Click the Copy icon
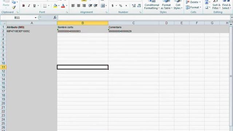This screenshot has width=233, height=131. tap(14, 2)
